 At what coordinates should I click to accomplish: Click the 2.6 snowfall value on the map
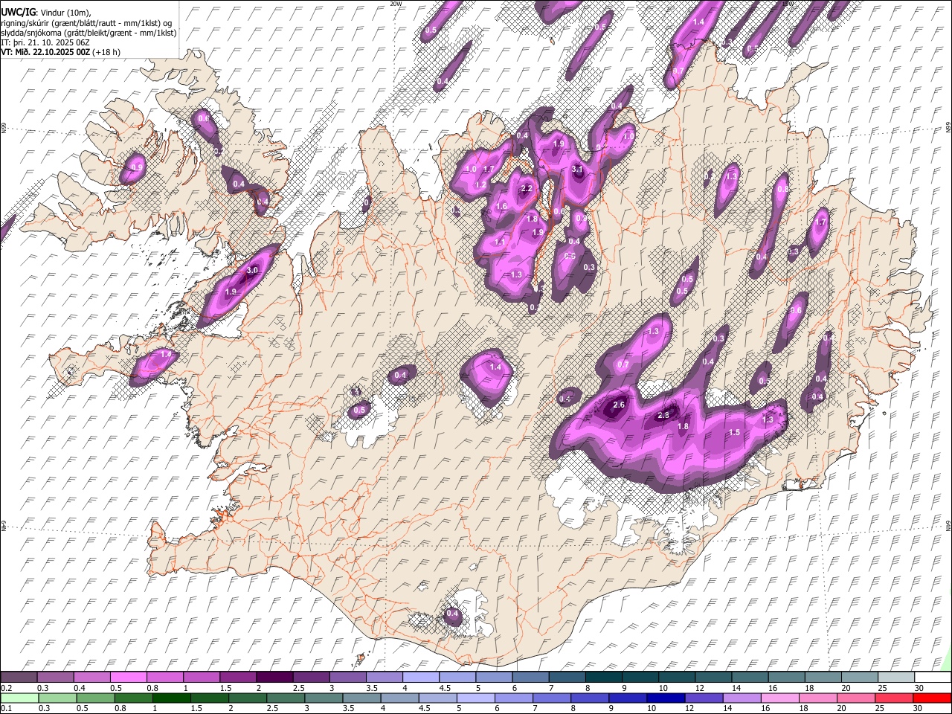pyautogui.click(x=618, y=405)
